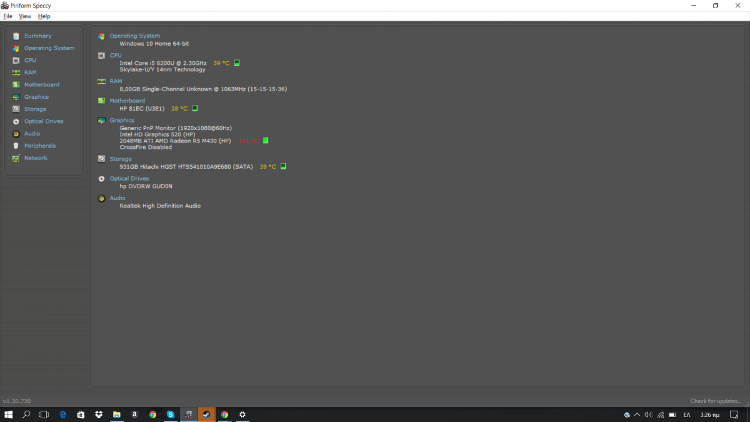Launch Microsoft Edge from the taskbar

(62, 414)
